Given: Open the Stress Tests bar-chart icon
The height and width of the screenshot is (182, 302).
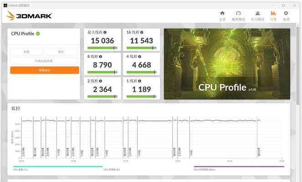Looking at the screenshot, I should coord(257,13).
